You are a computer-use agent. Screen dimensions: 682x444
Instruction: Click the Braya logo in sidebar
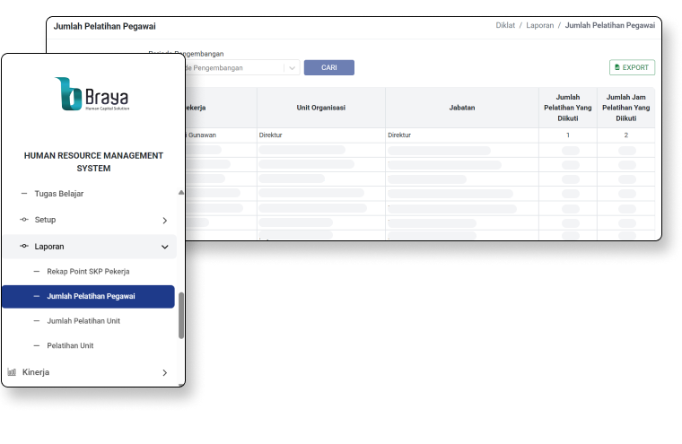click(x=92, y=94)
